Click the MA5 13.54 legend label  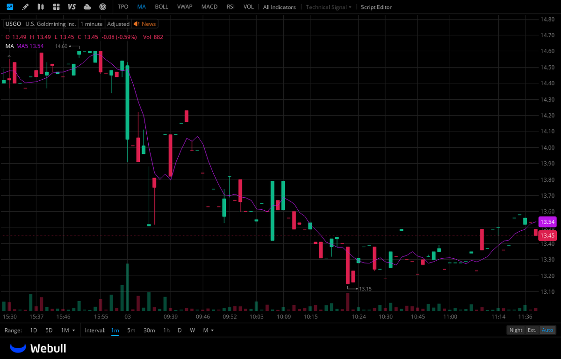(x=30, y=46)
